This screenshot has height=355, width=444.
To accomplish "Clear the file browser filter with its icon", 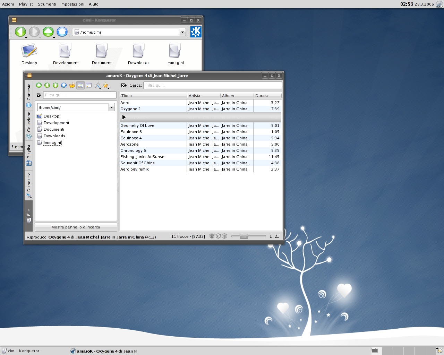I will coord(39,95).
